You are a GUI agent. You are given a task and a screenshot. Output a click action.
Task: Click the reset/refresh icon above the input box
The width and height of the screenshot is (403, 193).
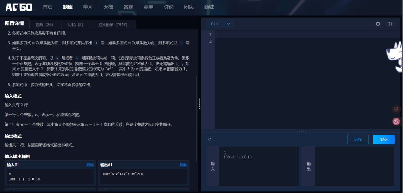click(x=209, y=139)
